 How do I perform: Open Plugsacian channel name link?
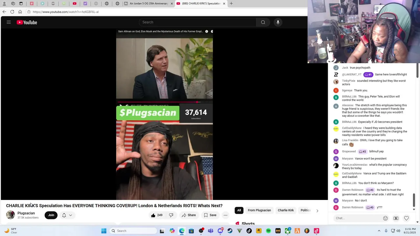[26, 213]
